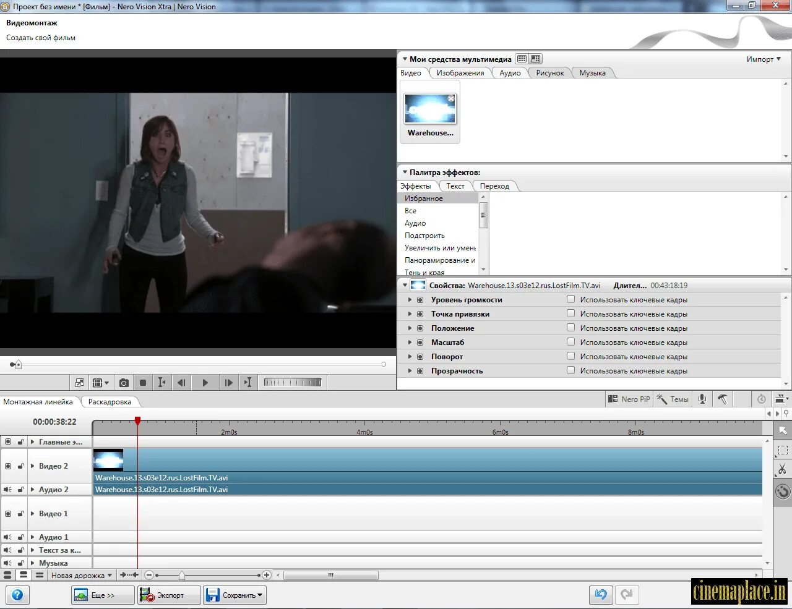Image resolution: width=792 pixels, height=609 pixels.
Task: Select the scissors cut tool
Action: 783,470
